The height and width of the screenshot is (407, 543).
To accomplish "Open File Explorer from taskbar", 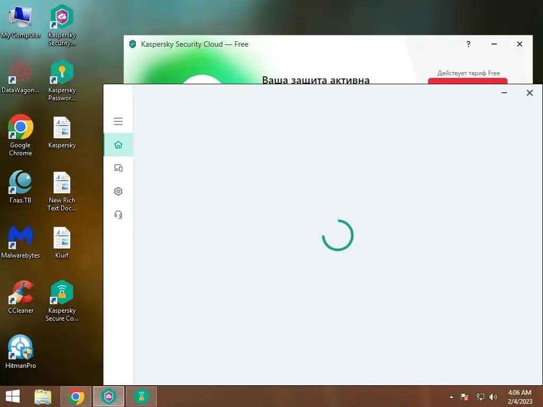I will point(43,396).
